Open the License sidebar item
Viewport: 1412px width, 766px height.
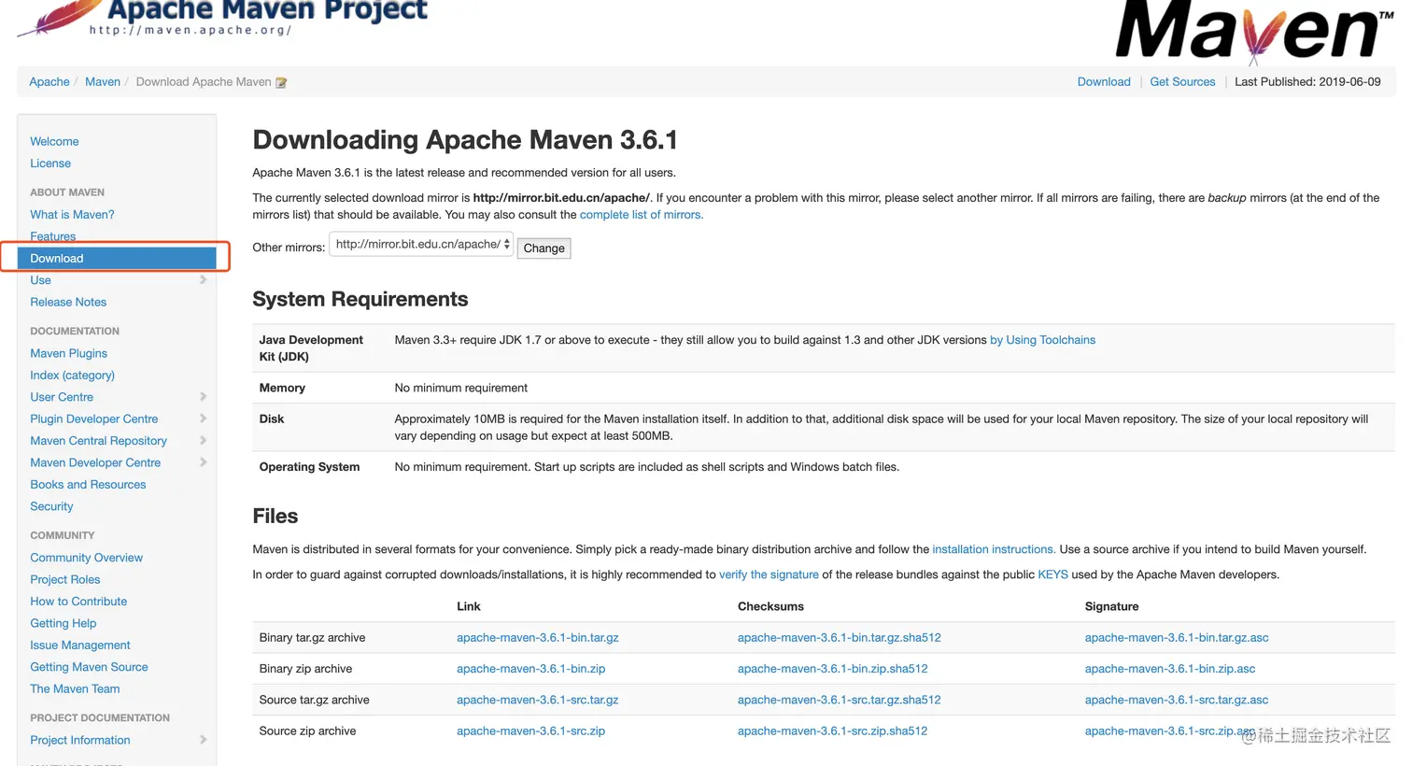(50, 163)
